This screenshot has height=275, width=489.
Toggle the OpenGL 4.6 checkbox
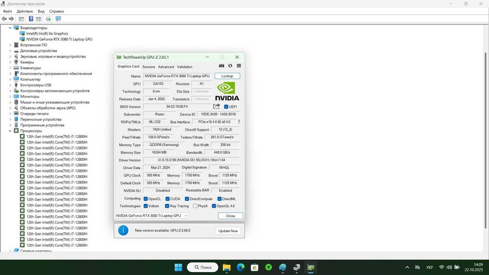pos(214,206)
